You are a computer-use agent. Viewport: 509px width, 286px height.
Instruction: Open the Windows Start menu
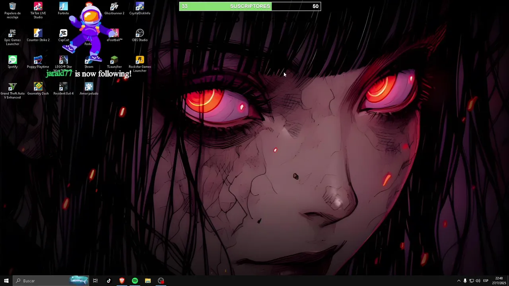[6, 281]
